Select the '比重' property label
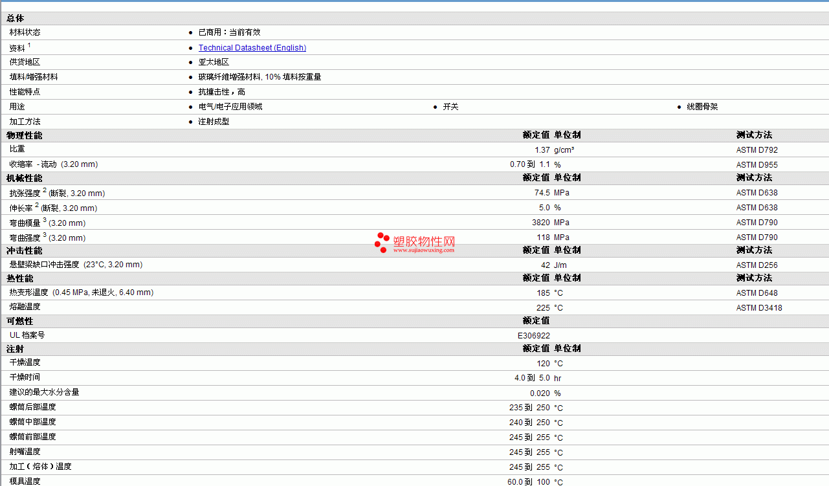This screenshot has width=829, height=486. pyautogui.click(x=17, y=149)
